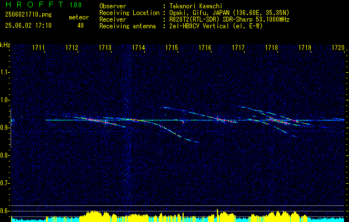
Task: Click the timestamp 25.06.02 17:10
Action: pos(28,26)
